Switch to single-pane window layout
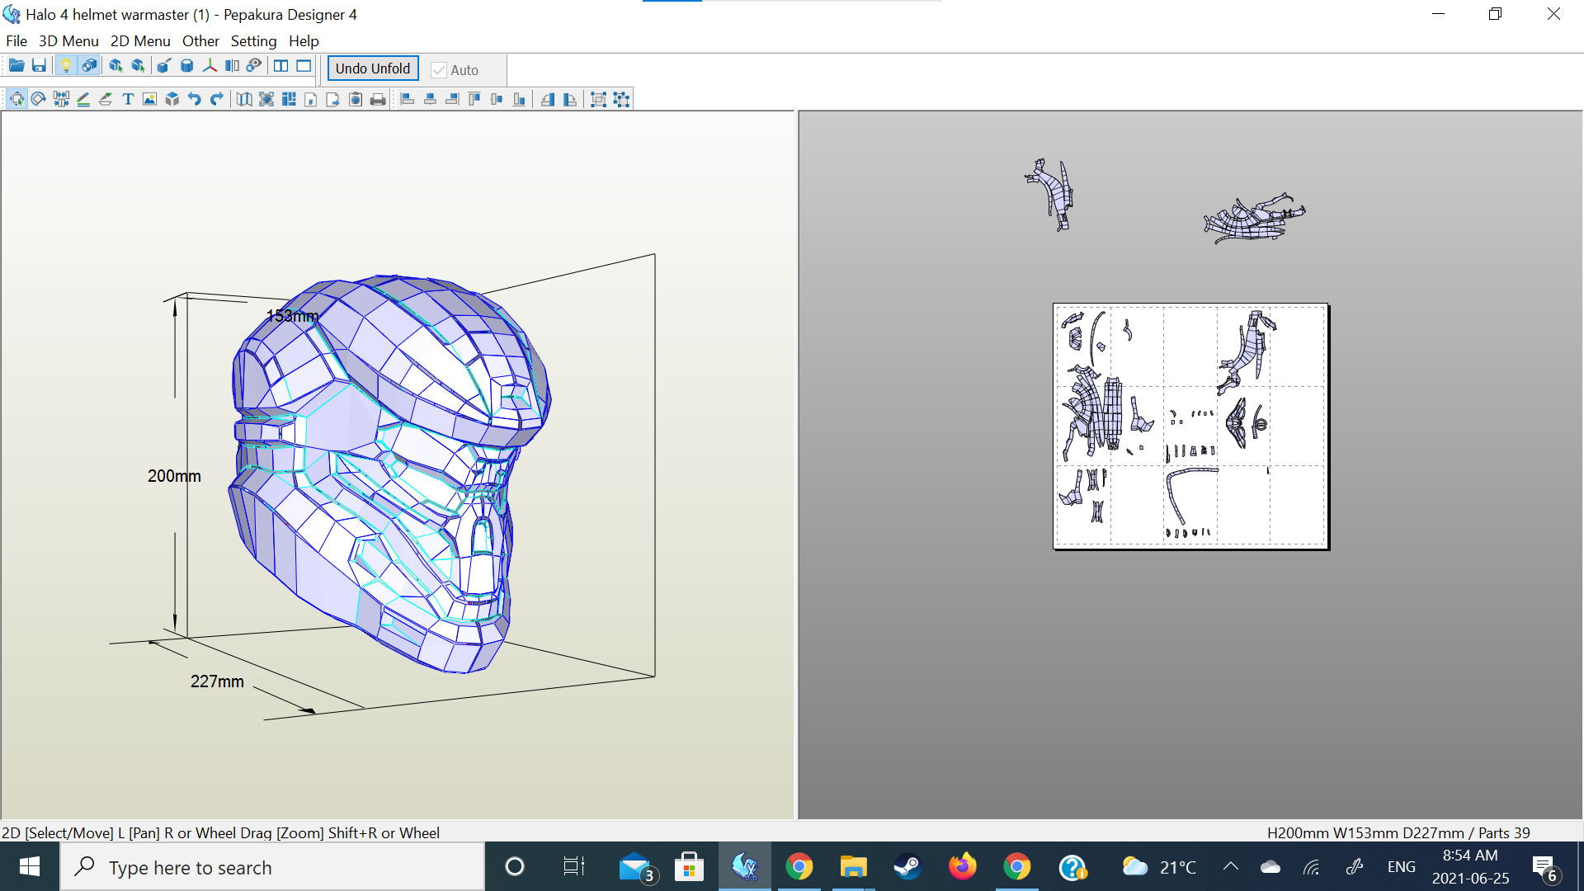The image size is (1584, 891). (x=304, y=66)
